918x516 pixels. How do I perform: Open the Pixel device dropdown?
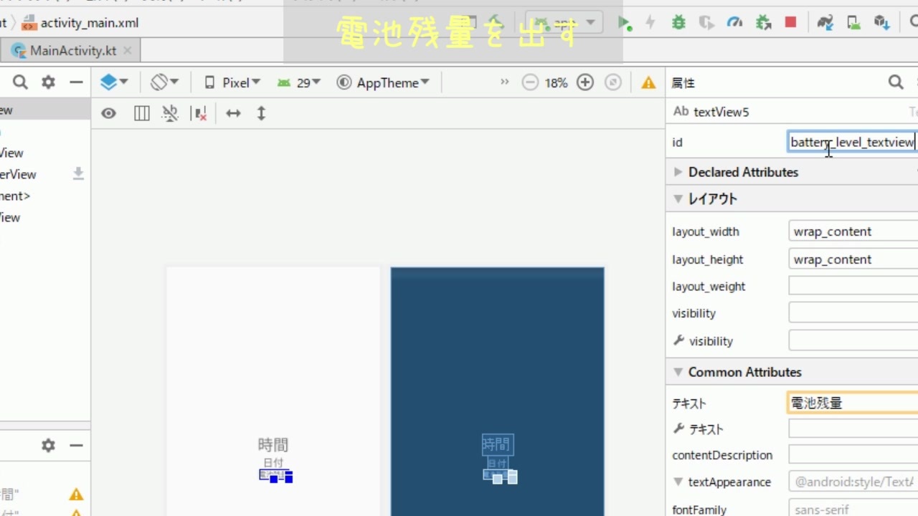tap(232, 82)
